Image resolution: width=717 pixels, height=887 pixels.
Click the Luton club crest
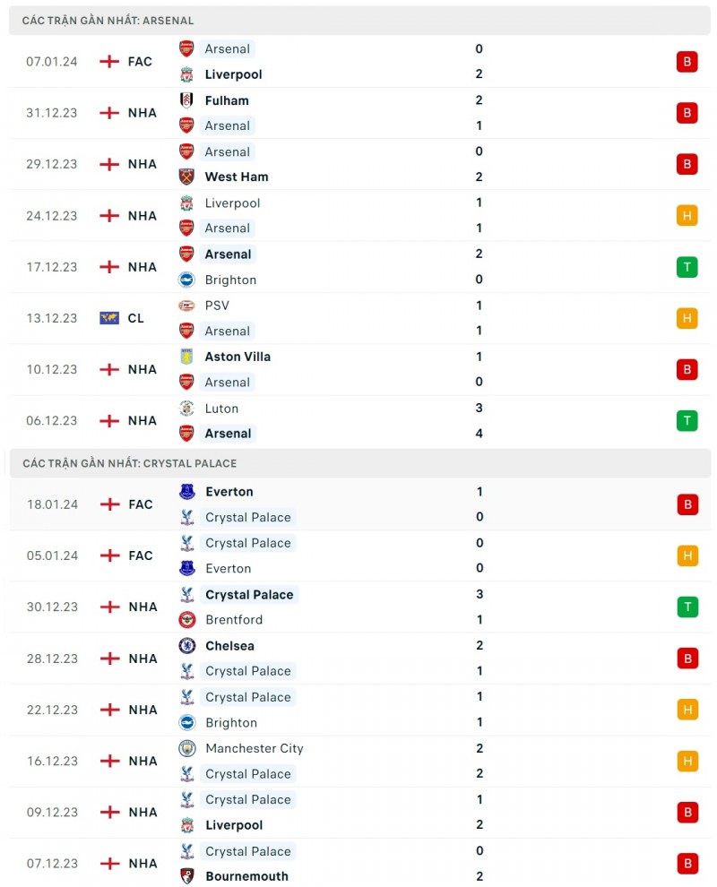coord(186,409)
